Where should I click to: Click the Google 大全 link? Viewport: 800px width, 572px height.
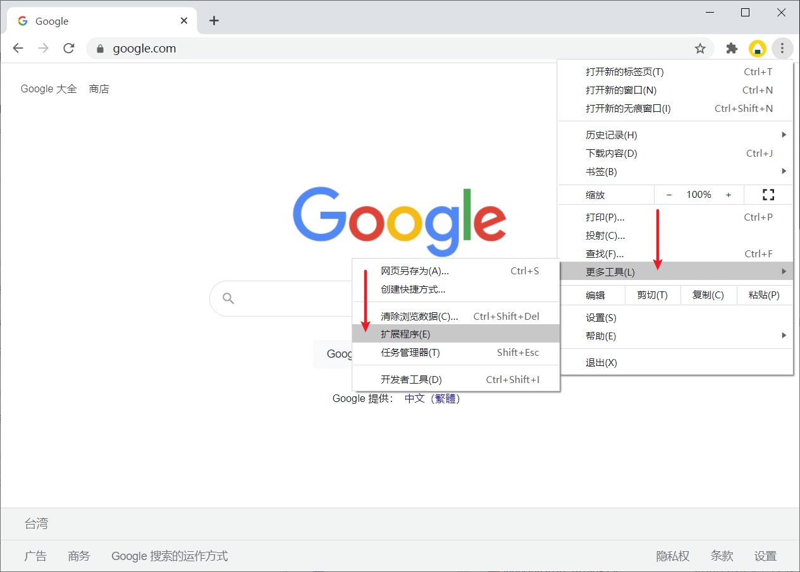[49, 89]
